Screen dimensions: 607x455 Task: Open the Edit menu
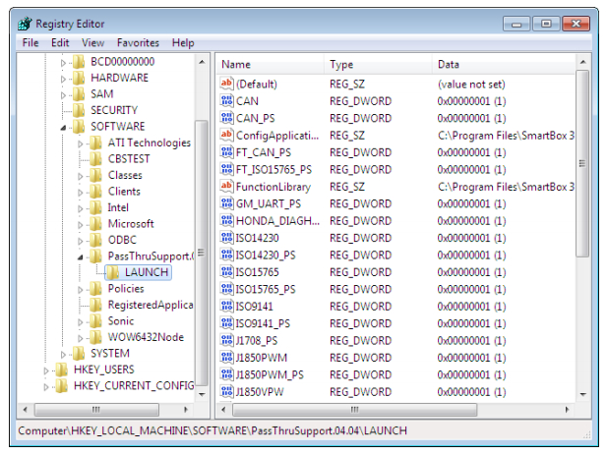(60, 43)
